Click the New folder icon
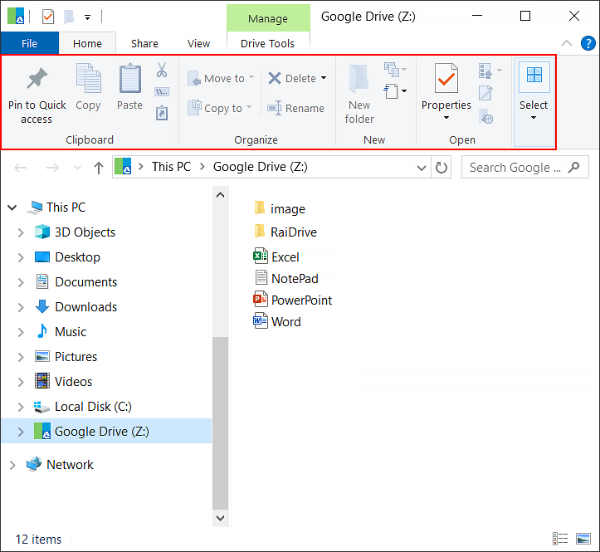The width and height of the screenshot is (600, 552). coord(359,79)
